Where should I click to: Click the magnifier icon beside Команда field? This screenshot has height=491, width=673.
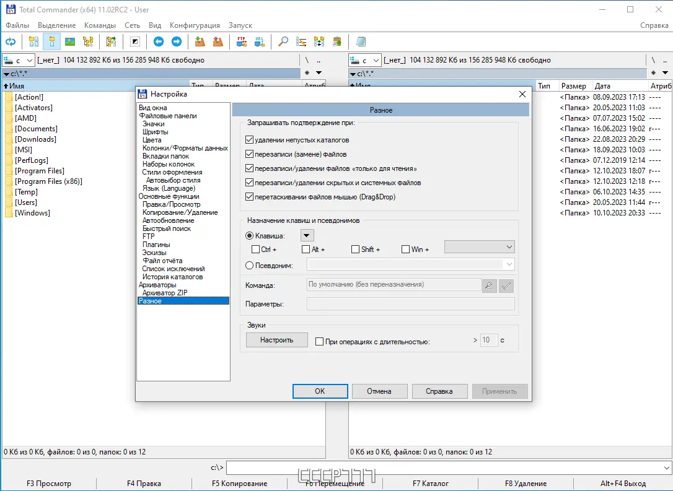coord(489,285)
